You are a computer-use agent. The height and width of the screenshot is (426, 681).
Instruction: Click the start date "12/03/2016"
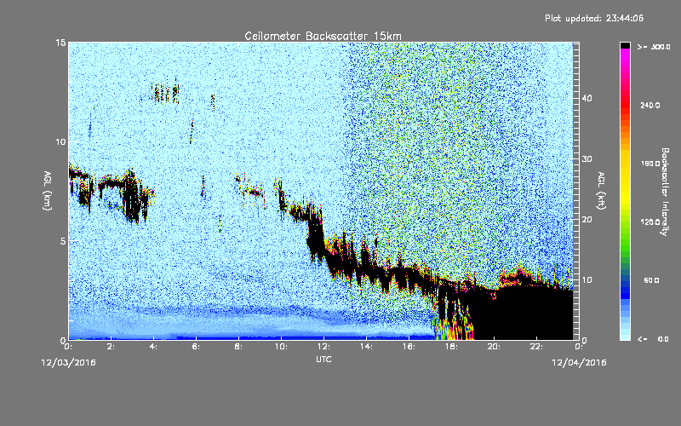[68, 363]
